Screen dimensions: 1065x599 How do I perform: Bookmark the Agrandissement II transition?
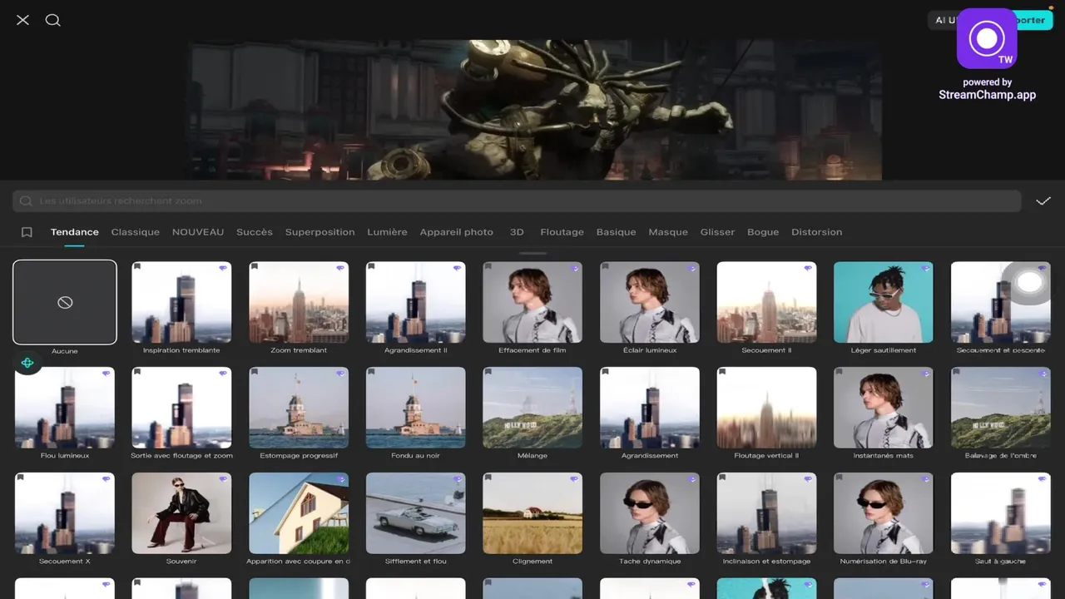[372, 267]
